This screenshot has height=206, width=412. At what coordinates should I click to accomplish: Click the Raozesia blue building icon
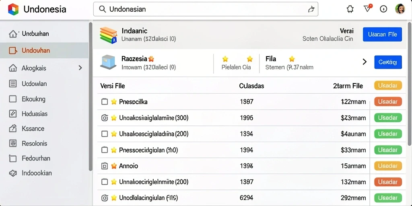click(x=108, y=62)
